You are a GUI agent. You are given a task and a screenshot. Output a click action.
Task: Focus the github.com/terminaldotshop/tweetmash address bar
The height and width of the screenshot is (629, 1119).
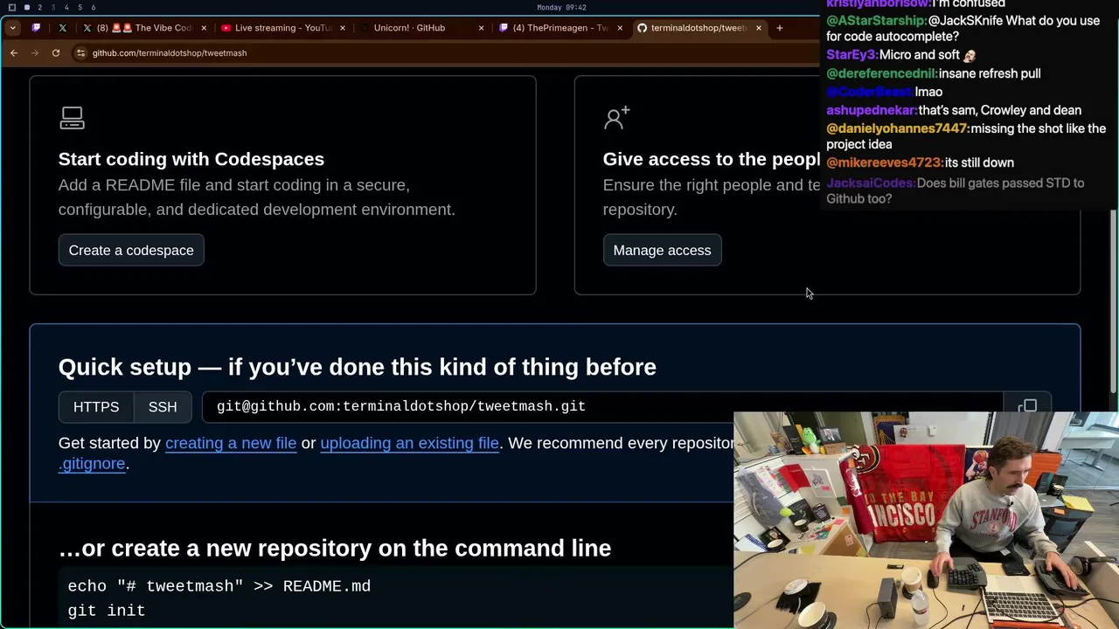pos(446,53)
